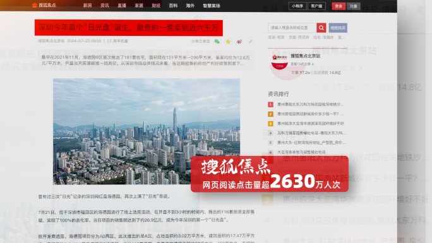Open the 智慧案场 navigation menu item
Image resolution: width=432 pixels, height=243 pixels.
212,6
